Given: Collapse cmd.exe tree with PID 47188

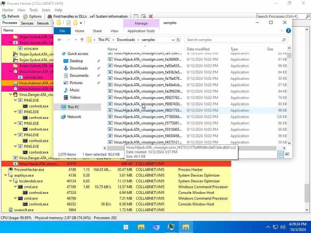Looking at the screenshot, I should point(15,187).
